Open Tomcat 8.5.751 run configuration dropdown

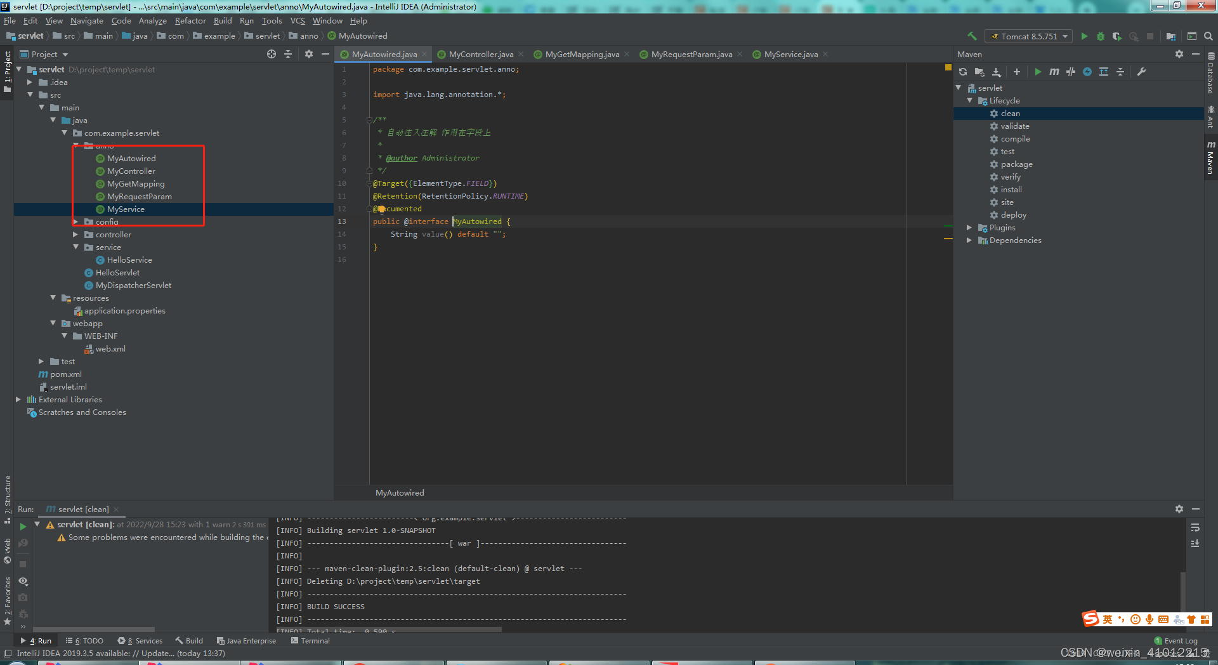click(x=1028, y=36)
